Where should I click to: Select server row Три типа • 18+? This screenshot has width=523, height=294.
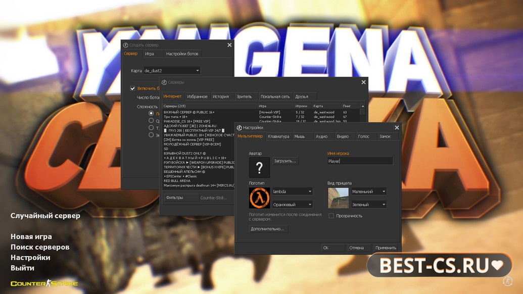tap(261, 117)
